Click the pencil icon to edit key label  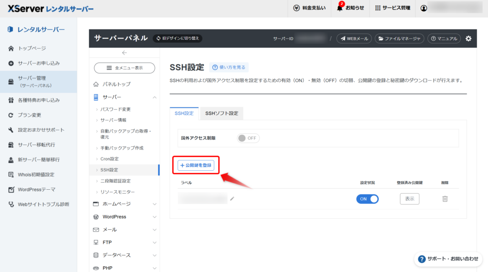[x=232, y=199]
